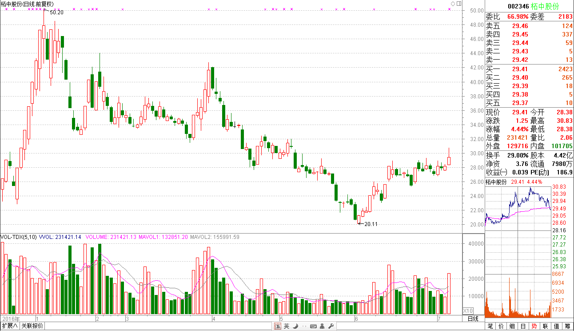Click the 50.20 high price annotation
Image resolution: width=574 pixels, height=331 pixels.
(x=56, y=12)
